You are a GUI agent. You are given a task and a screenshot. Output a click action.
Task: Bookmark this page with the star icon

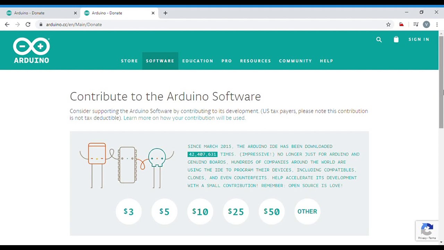point(388,24)
